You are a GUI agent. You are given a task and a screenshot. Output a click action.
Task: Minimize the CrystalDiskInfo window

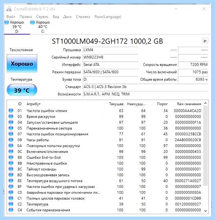176,9
